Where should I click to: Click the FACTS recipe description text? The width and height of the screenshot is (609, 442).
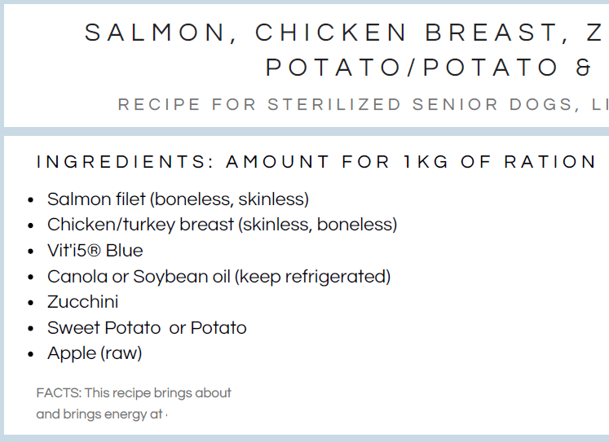[134, 393]
